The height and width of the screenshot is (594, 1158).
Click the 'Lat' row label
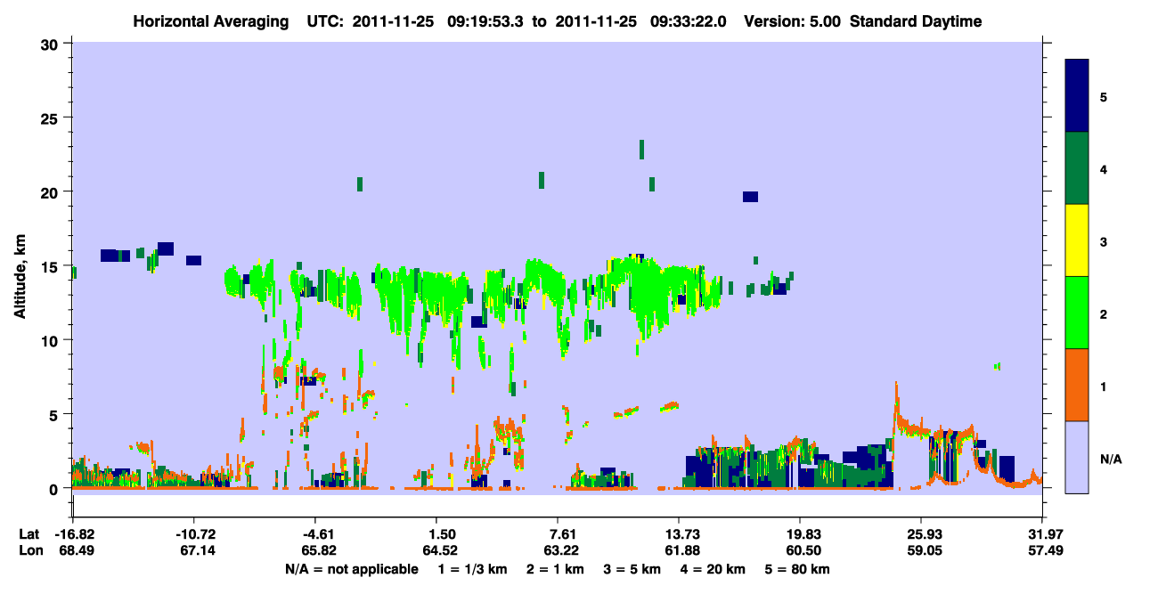(x=29, y=534)
